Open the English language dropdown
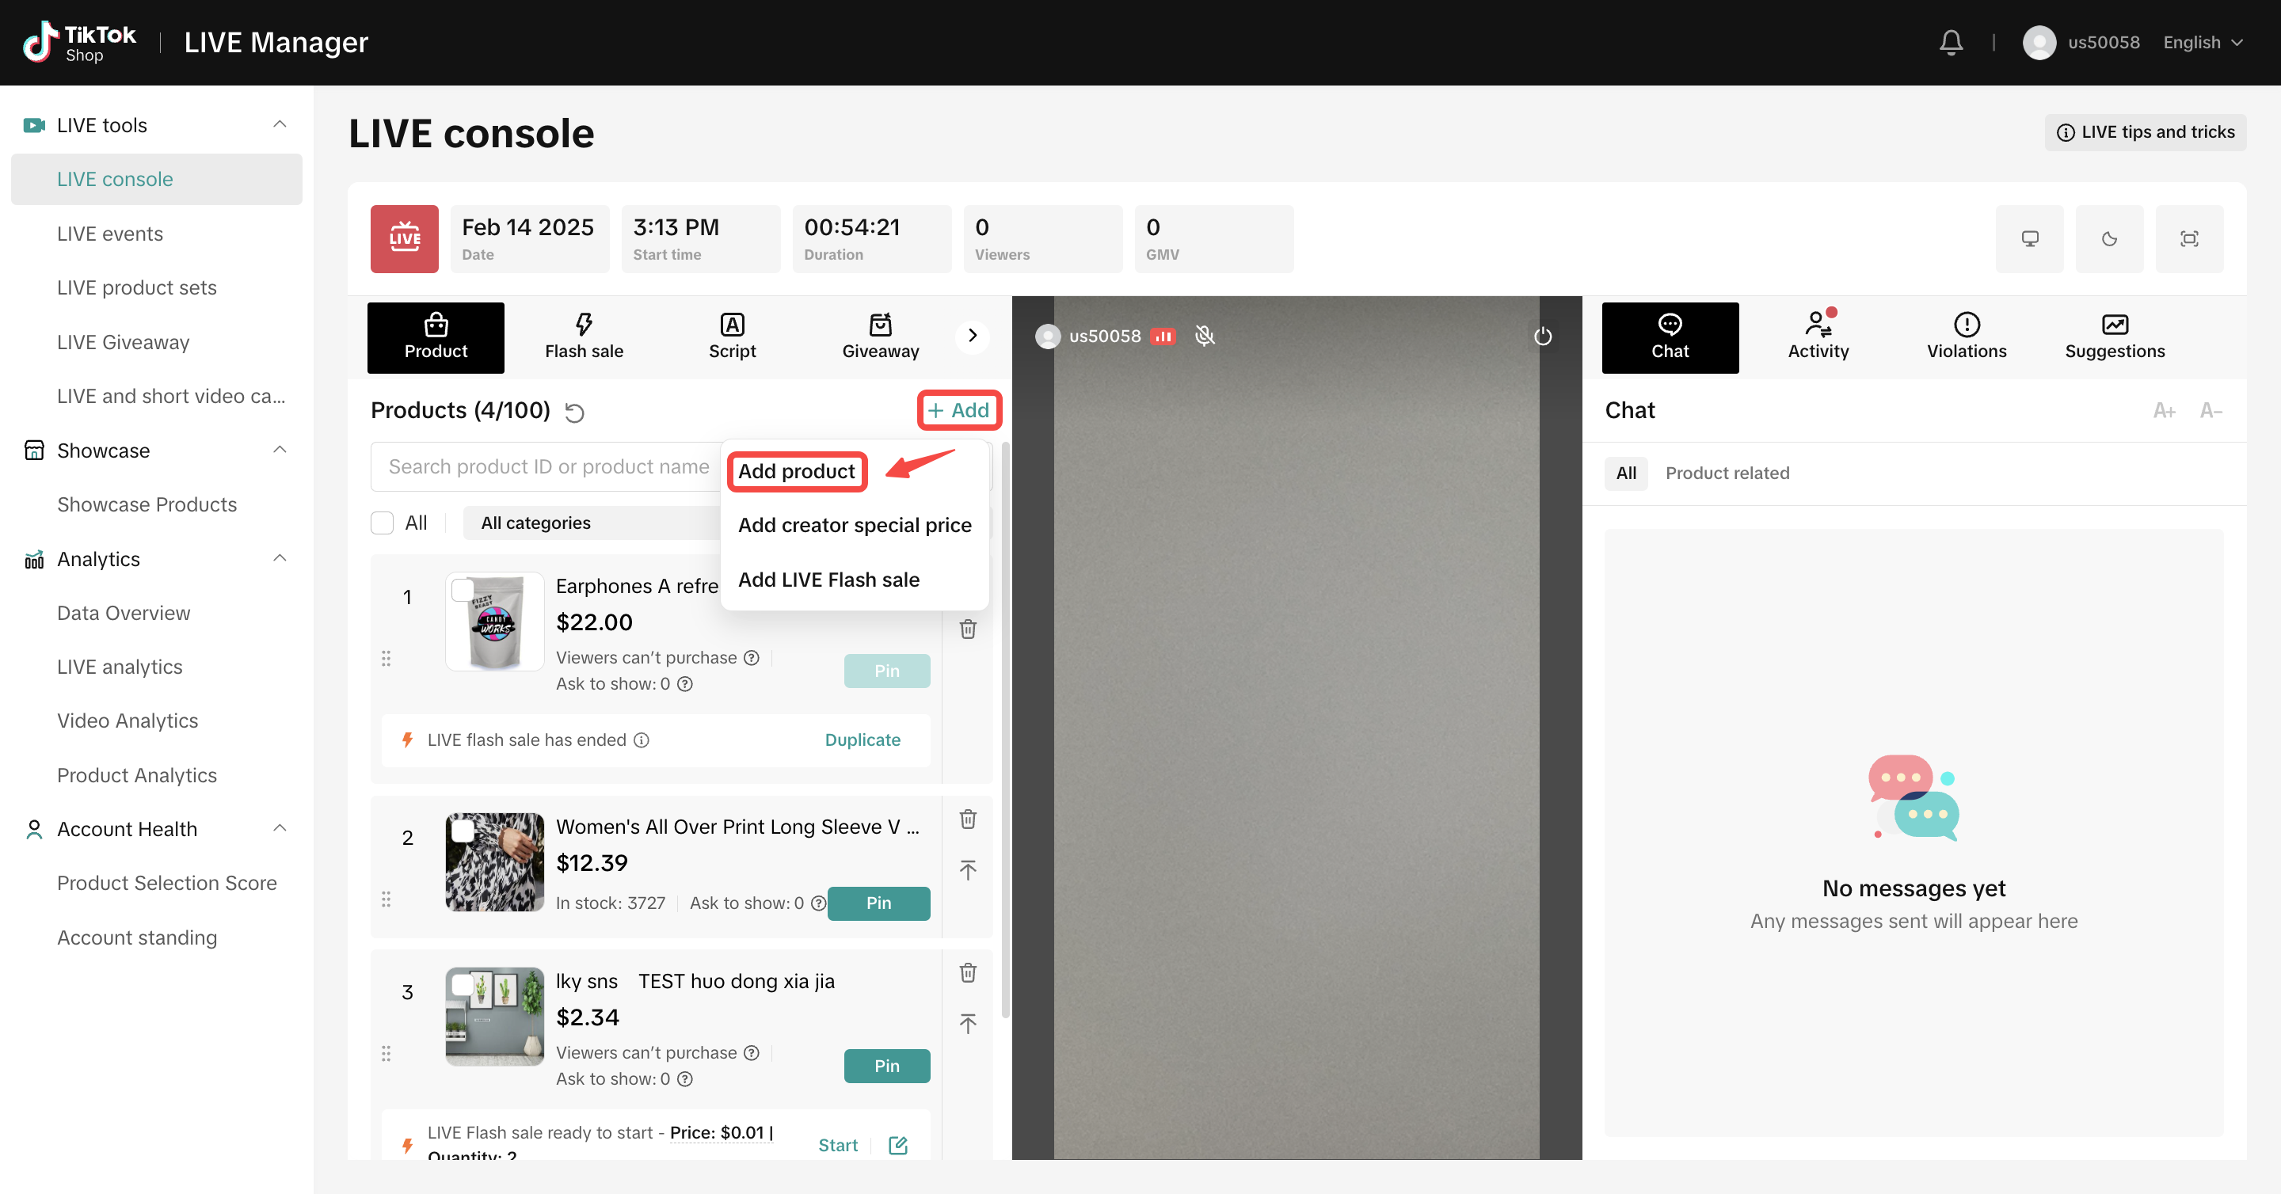The width and height of the screenshot is (2281, 1194). tap(2202, 43)
